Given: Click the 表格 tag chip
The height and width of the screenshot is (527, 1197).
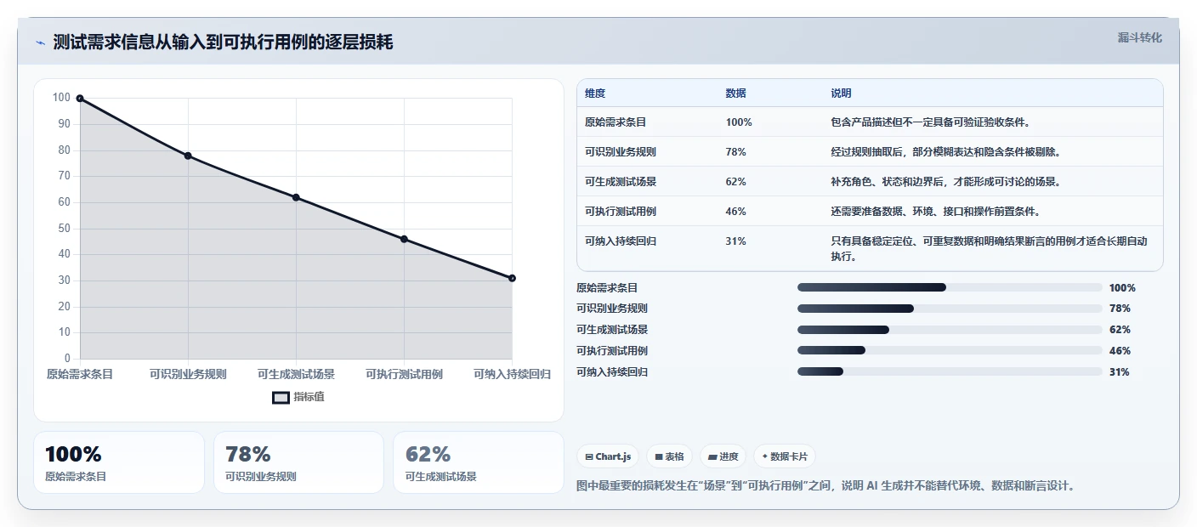Looking at the screenshot, I should [x=670, y=456].
